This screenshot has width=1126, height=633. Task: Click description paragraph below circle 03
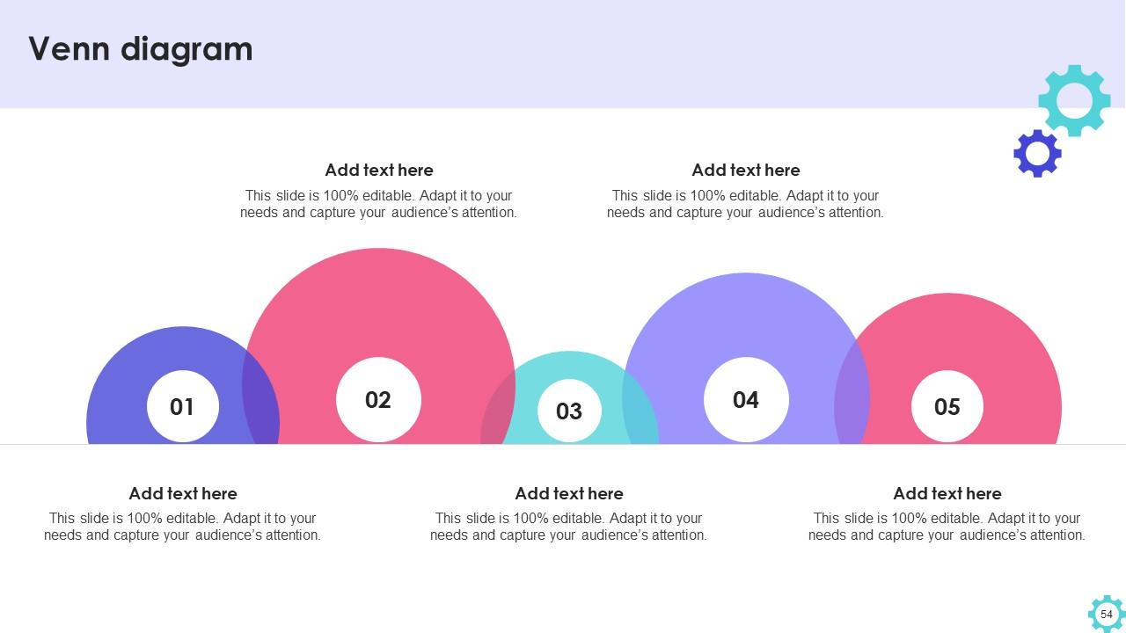click(569, 527)
